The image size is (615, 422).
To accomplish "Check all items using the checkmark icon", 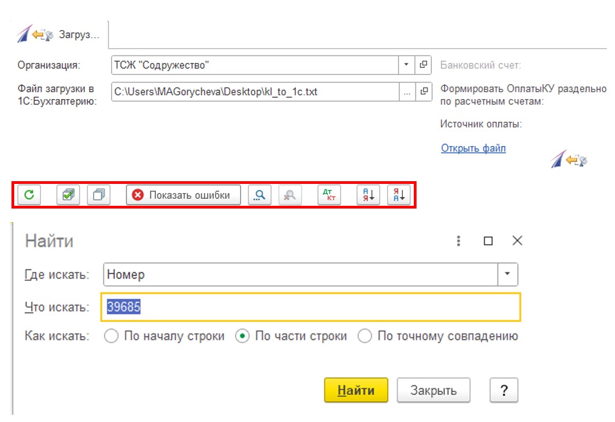I will 68,195.
